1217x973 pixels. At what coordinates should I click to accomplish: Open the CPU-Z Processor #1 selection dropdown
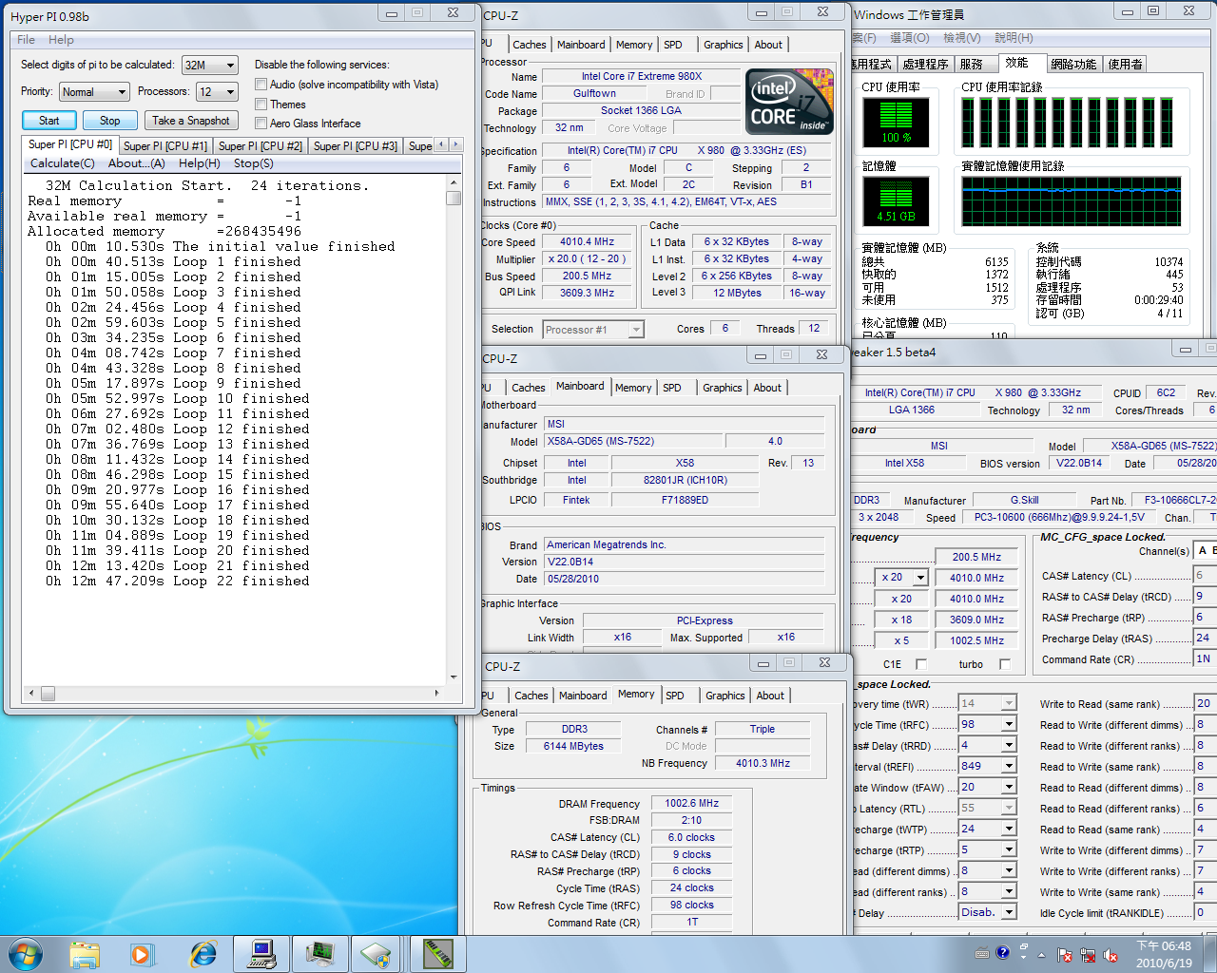[x=593, y=330]
